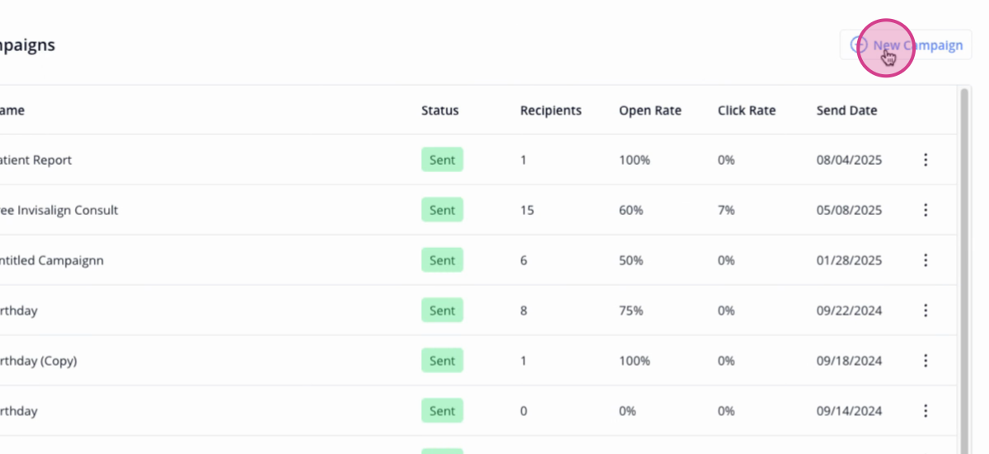989x454 pixels.
Task: Sort table by Open Rate column header
Action: (650, 110)
